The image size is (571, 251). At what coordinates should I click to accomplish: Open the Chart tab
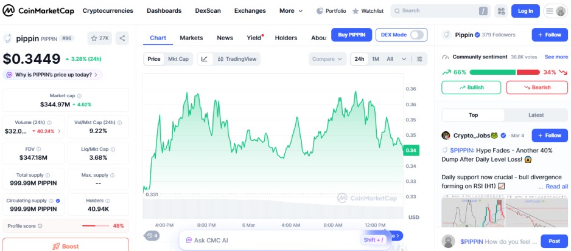(158, 38)
